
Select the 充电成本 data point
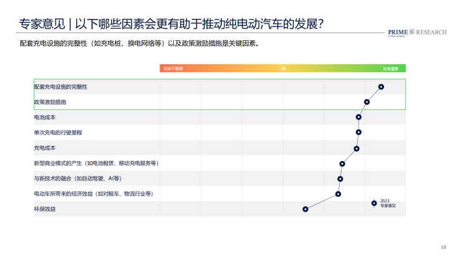[x=356, y=149]
